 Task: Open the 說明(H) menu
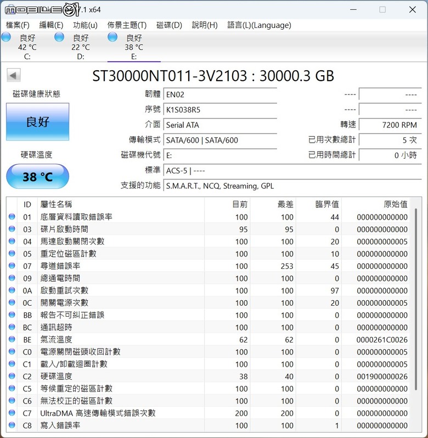point(205,25)
